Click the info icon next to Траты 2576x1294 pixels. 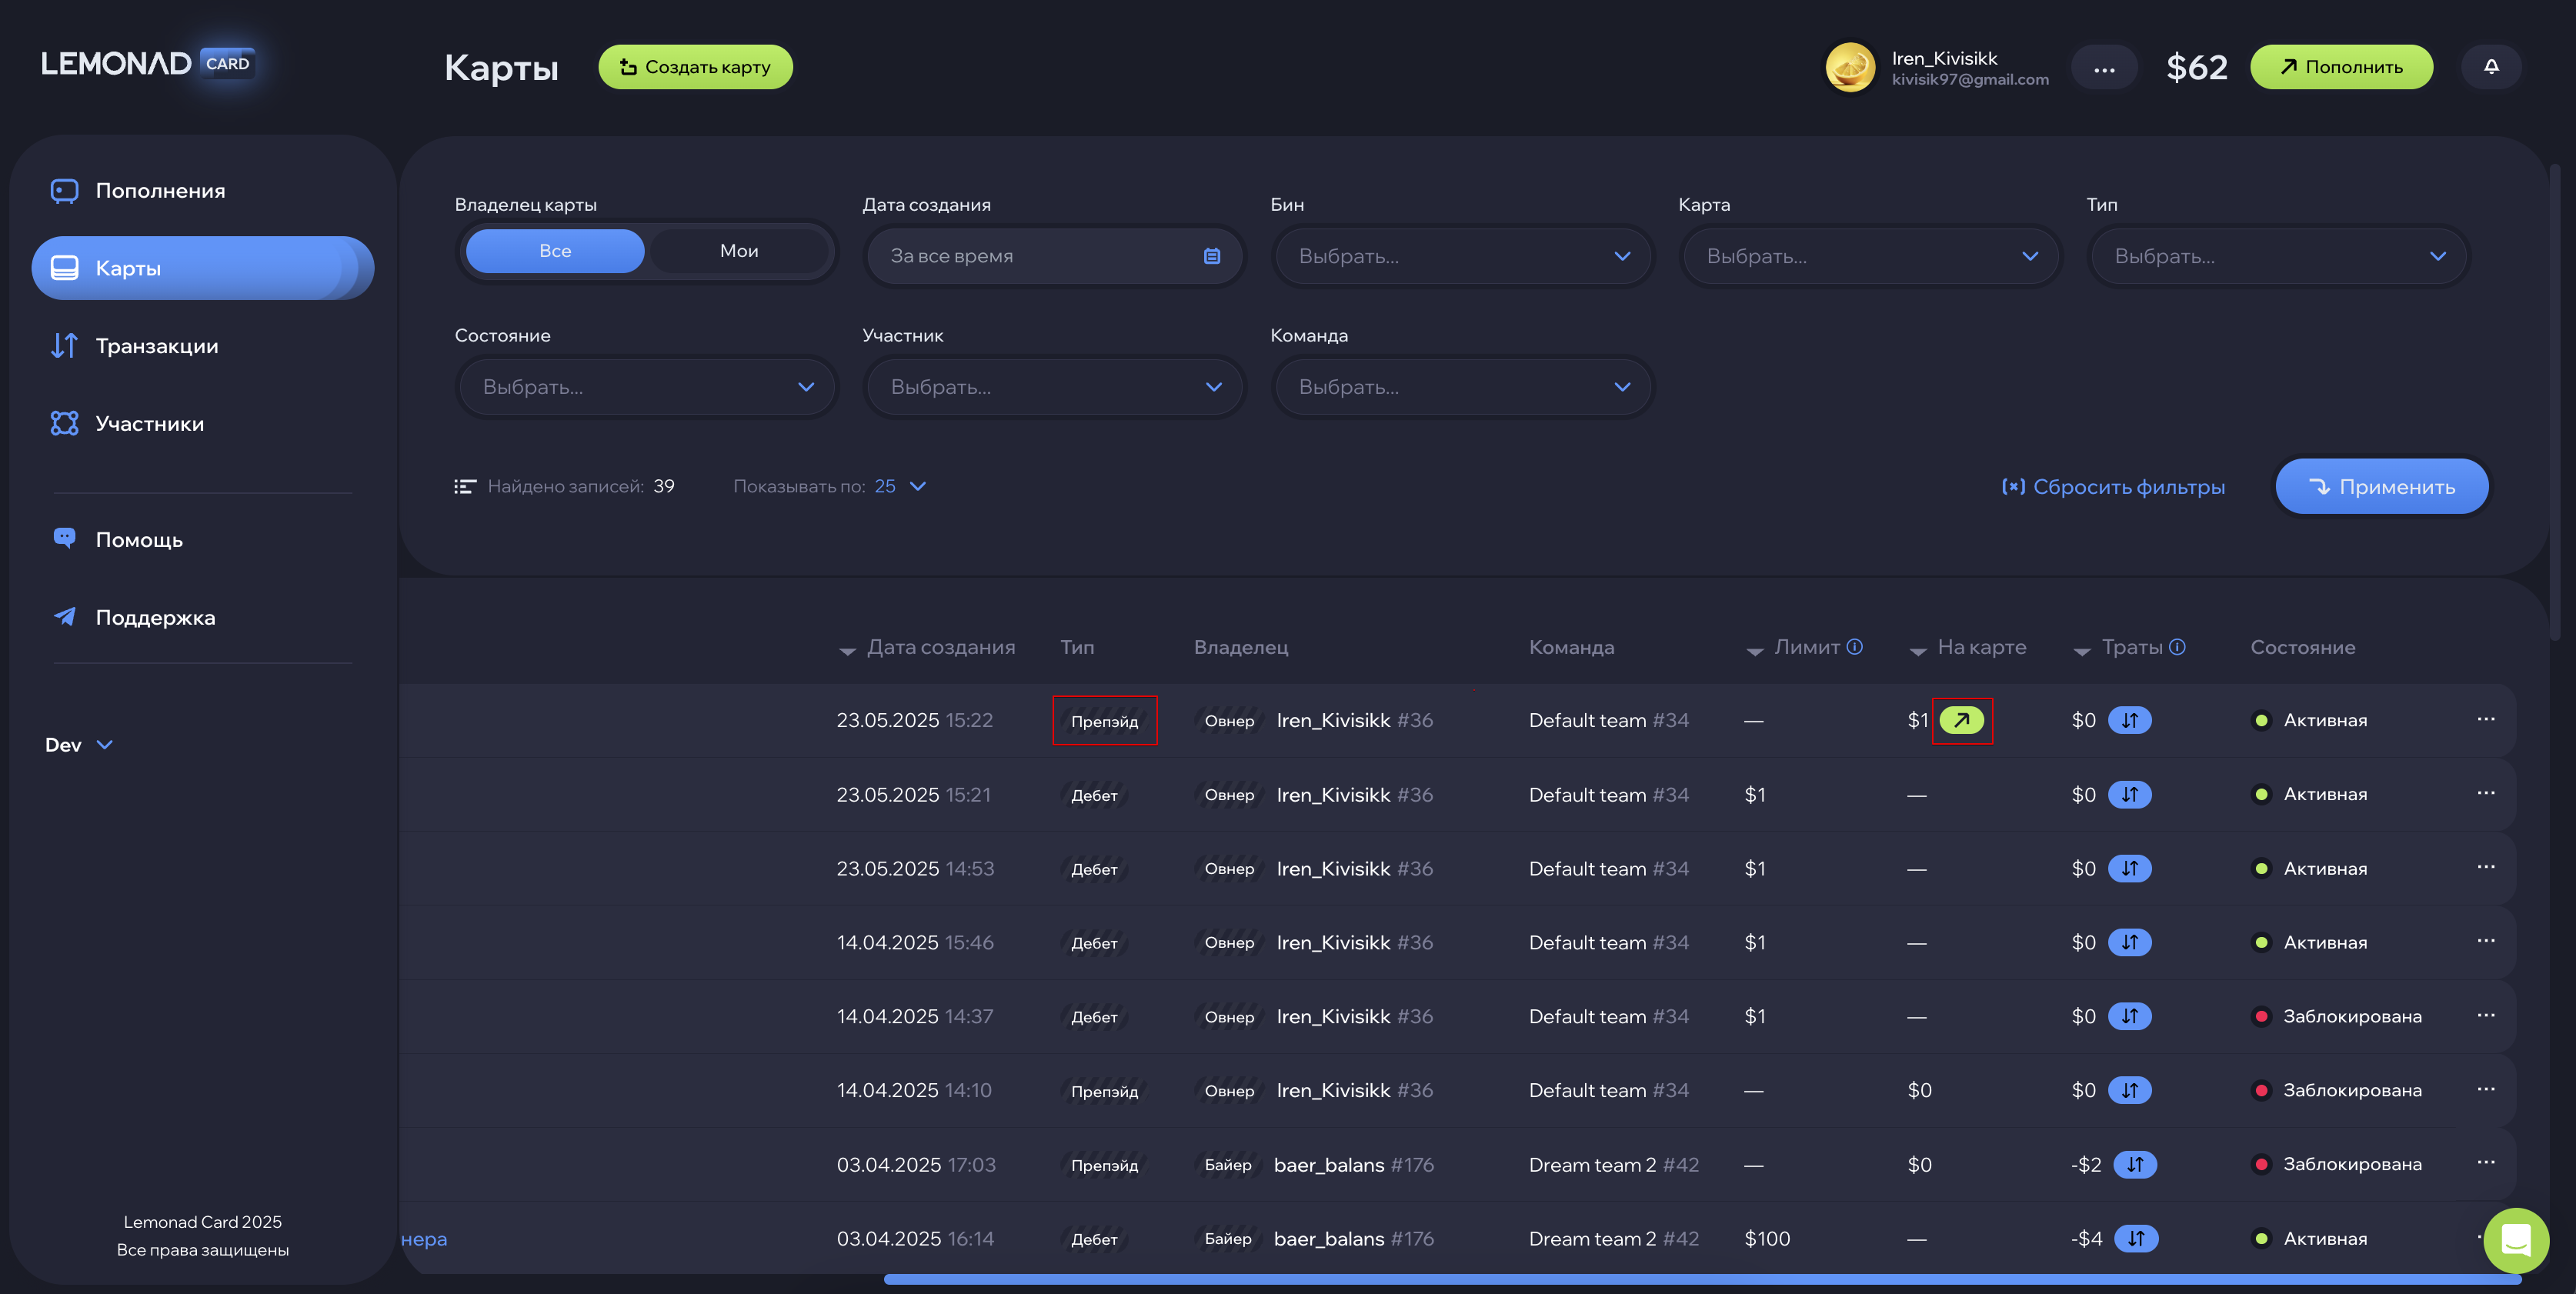click(x=2177, y=647)
